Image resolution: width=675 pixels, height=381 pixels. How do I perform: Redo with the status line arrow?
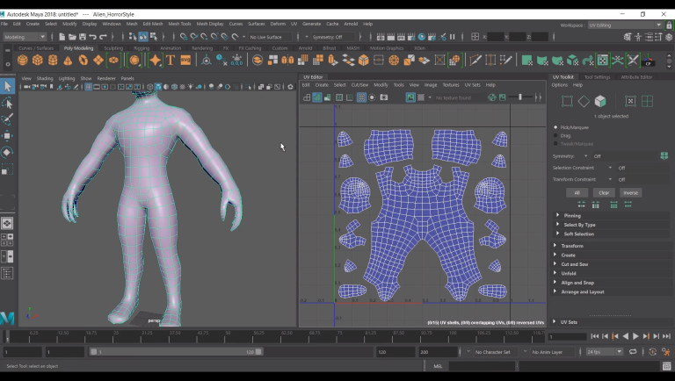tap(103, 37)
